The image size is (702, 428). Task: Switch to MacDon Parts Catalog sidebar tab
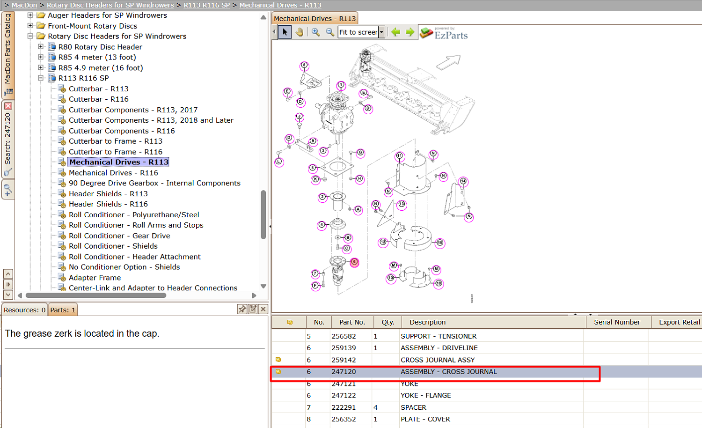pos(8,54)
